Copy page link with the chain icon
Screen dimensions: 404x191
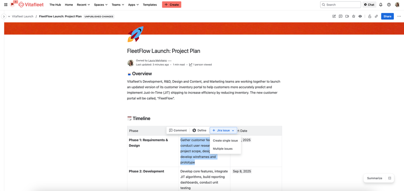pyautogui.click(x=376, y=16)
